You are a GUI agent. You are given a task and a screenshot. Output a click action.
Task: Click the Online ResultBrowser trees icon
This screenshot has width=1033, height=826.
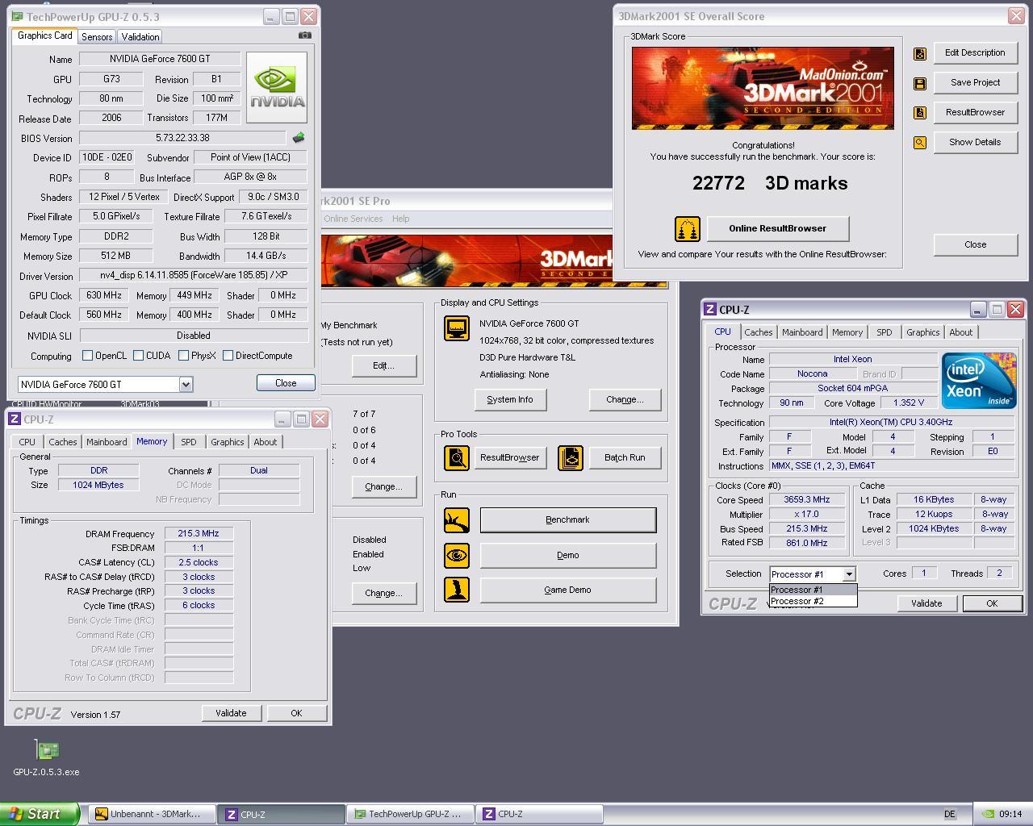(x=688, y=229)
